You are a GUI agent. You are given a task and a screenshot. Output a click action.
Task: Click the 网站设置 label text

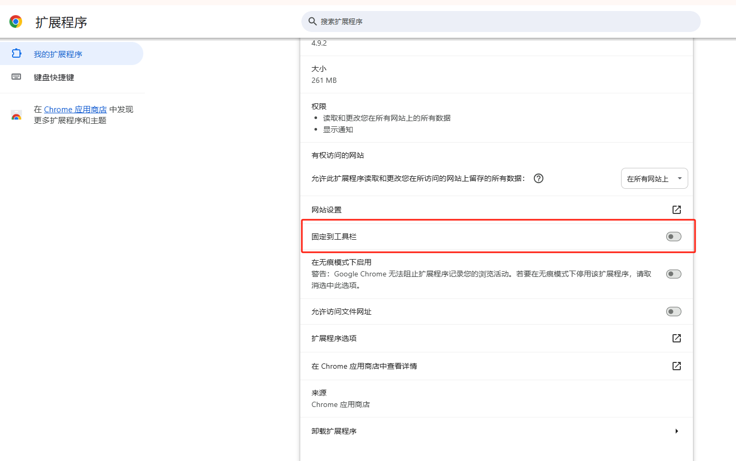coord(327,210)
